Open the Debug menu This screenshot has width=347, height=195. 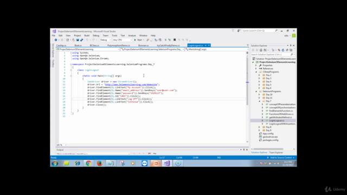96,36
